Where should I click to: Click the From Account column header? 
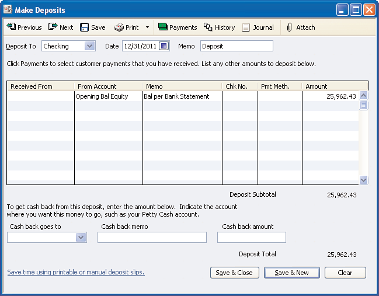(108, 86)
